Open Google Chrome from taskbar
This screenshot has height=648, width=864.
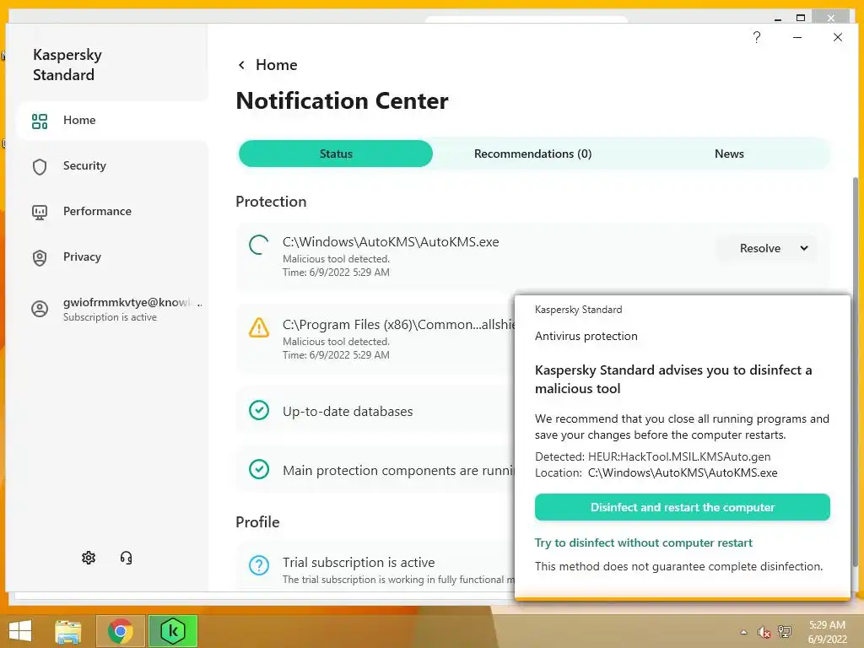coord(121,631)
